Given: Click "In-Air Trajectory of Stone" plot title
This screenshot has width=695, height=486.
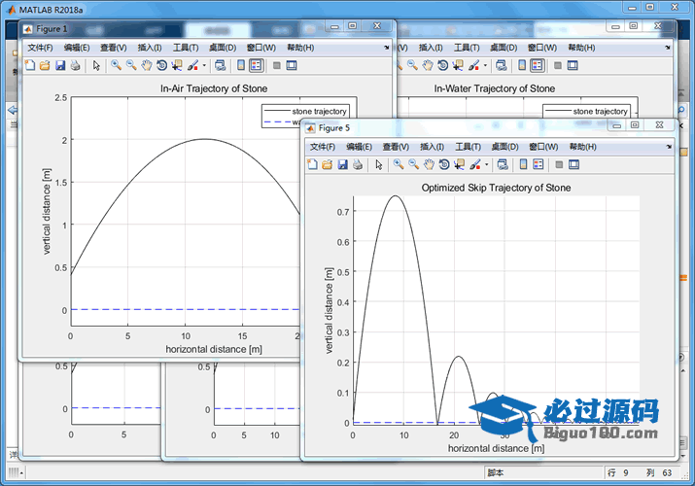Looking at the screenshot, I should coord(214,88).
